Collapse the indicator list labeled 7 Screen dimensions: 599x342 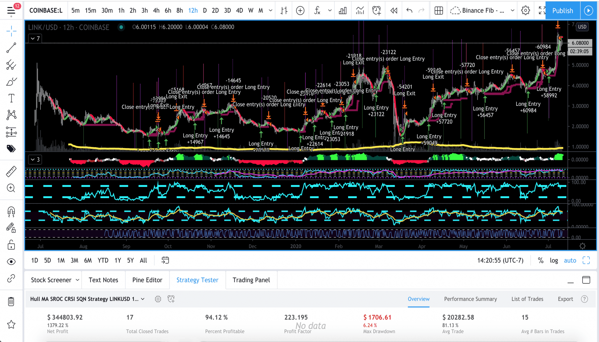click(35, 38)
